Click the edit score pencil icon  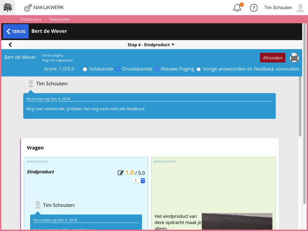click(121, 173)
